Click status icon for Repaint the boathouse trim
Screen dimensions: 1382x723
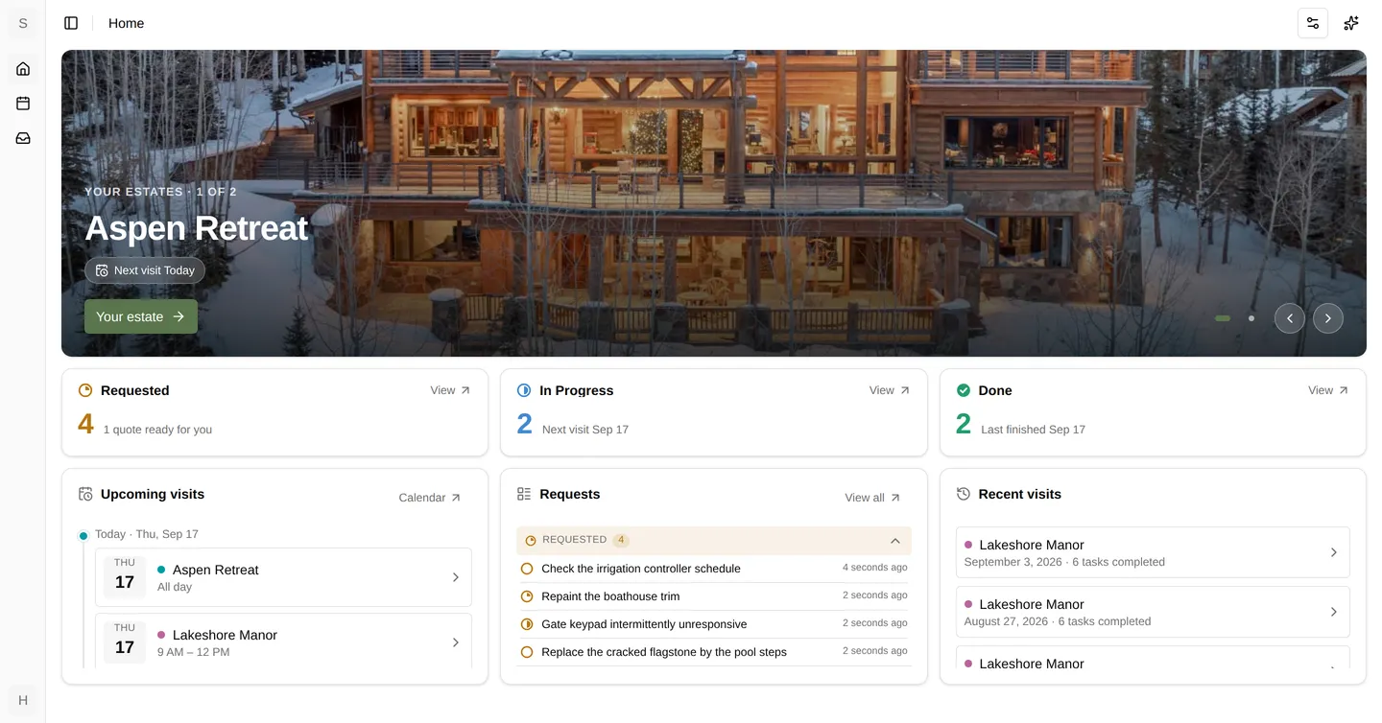click(527, 596)
